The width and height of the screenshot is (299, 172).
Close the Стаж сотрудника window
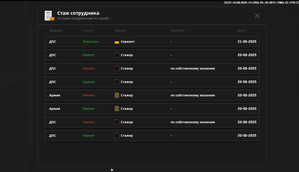tap(257, 16)
